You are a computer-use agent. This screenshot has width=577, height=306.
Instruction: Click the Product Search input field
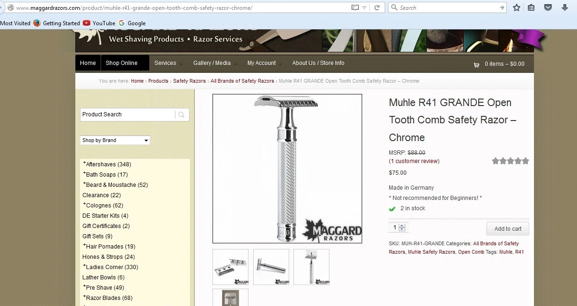128,114
